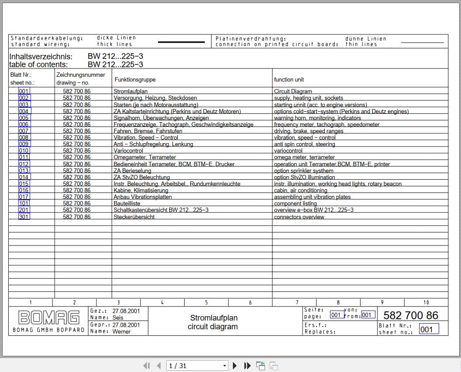This screenshot has height=372, width=461.
Task: Select the text 'assembling unit vibration plates'
Action: [x=312, y=197]
